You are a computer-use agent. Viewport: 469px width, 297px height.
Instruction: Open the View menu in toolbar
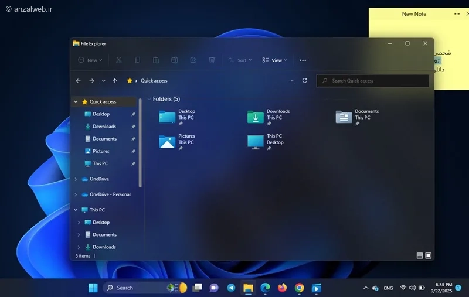pyautogui.click(x=274, y=60)
